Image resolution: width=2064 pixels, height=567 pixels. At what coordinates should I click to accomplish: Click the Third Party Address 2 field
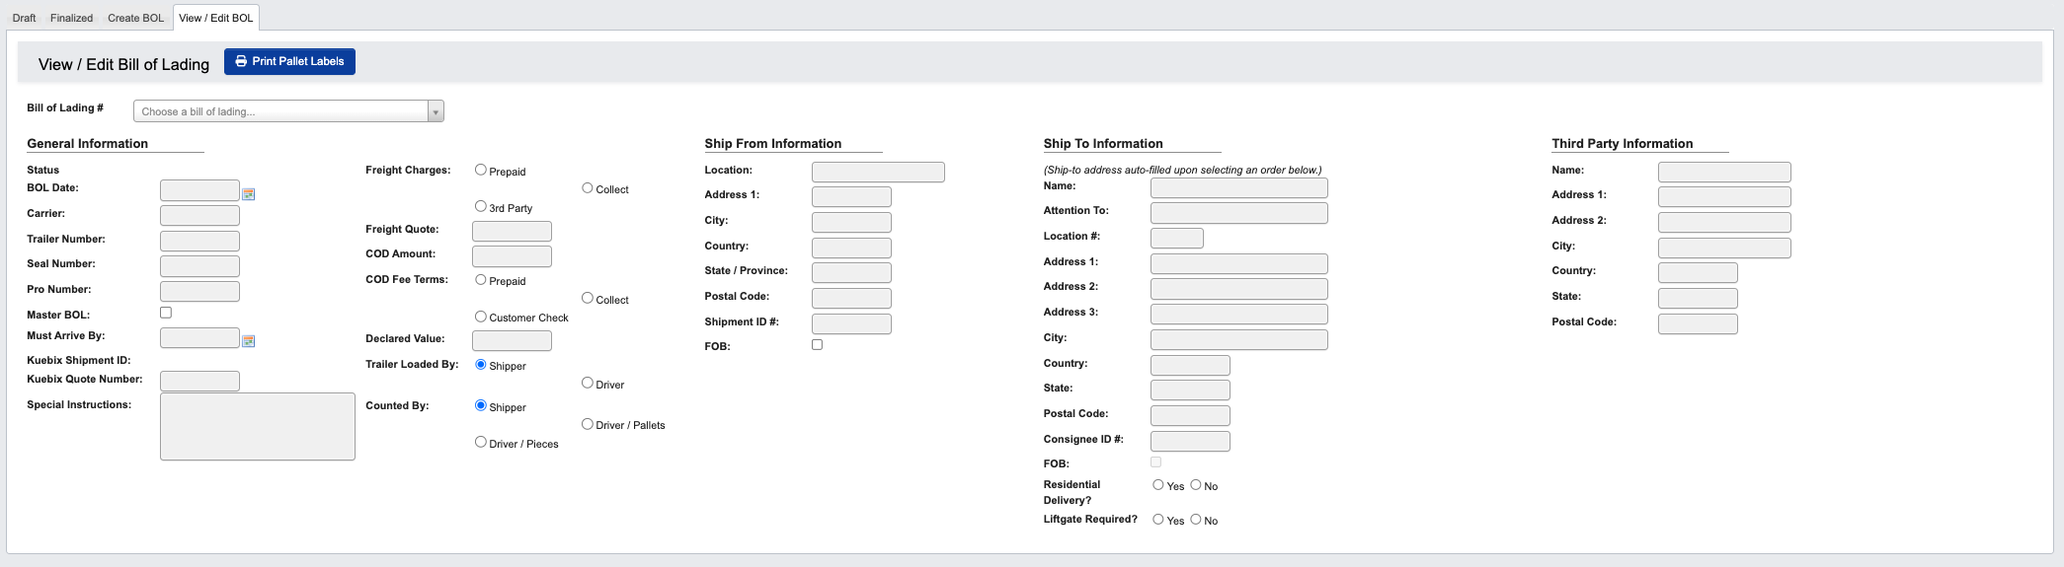[1724, 223]
